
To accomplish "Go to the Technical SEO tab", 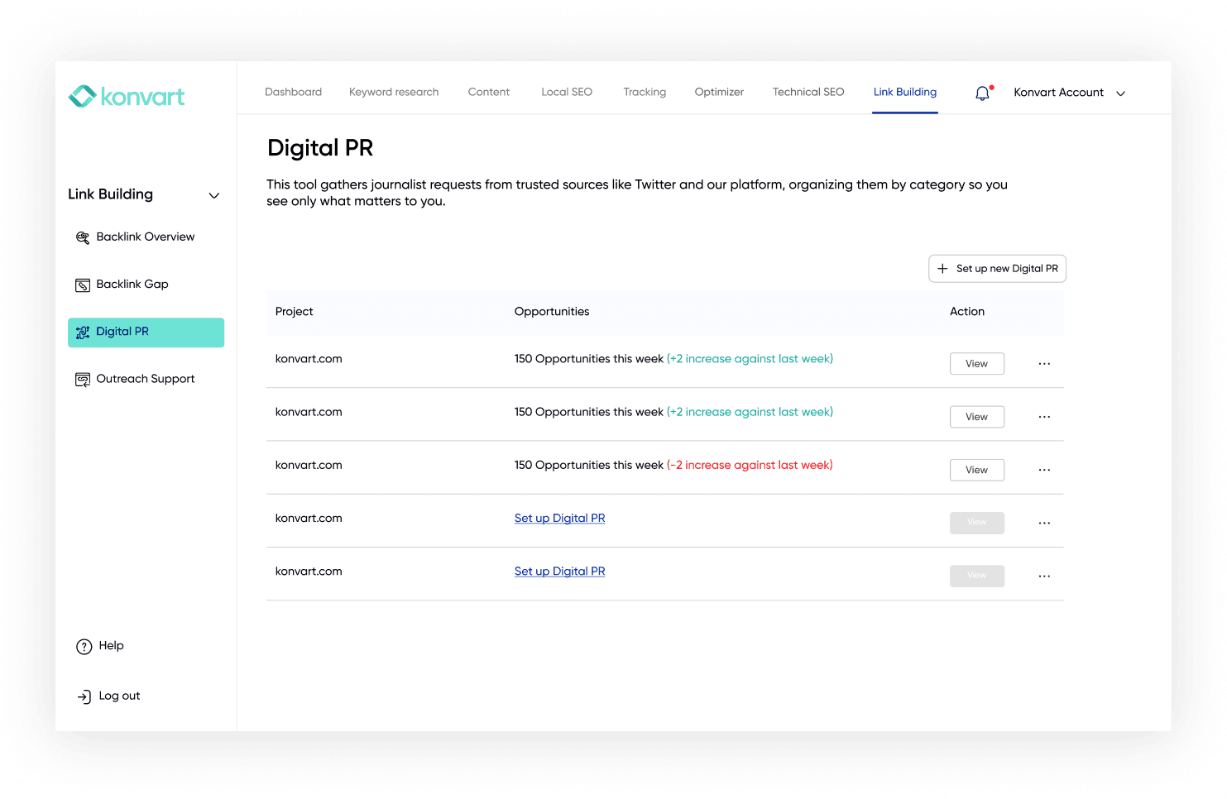I will click(808, 92).
